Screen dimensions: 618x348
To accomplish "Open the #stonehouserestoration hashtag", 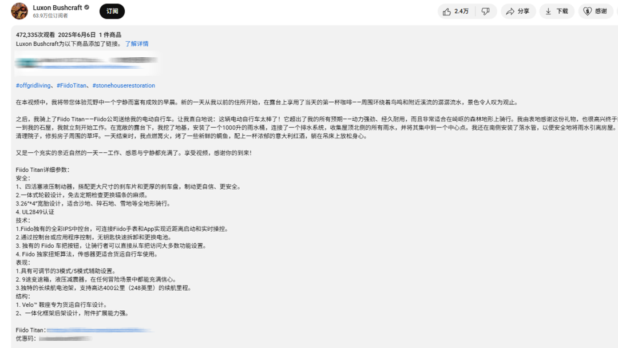I will (x=124, y=85).
